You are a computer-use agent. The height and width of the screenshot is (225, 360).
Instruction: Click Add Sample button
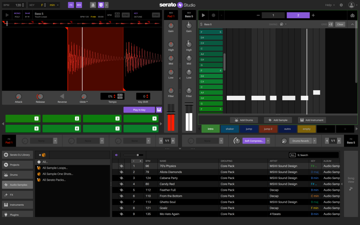coord(278,120)
